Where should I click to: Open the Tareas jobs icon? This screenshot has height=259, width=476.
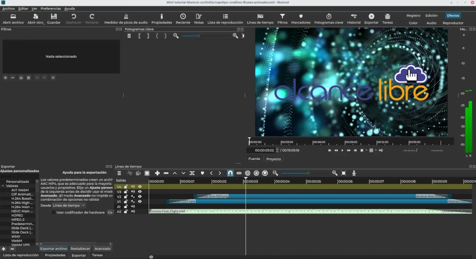pos(387,16)
